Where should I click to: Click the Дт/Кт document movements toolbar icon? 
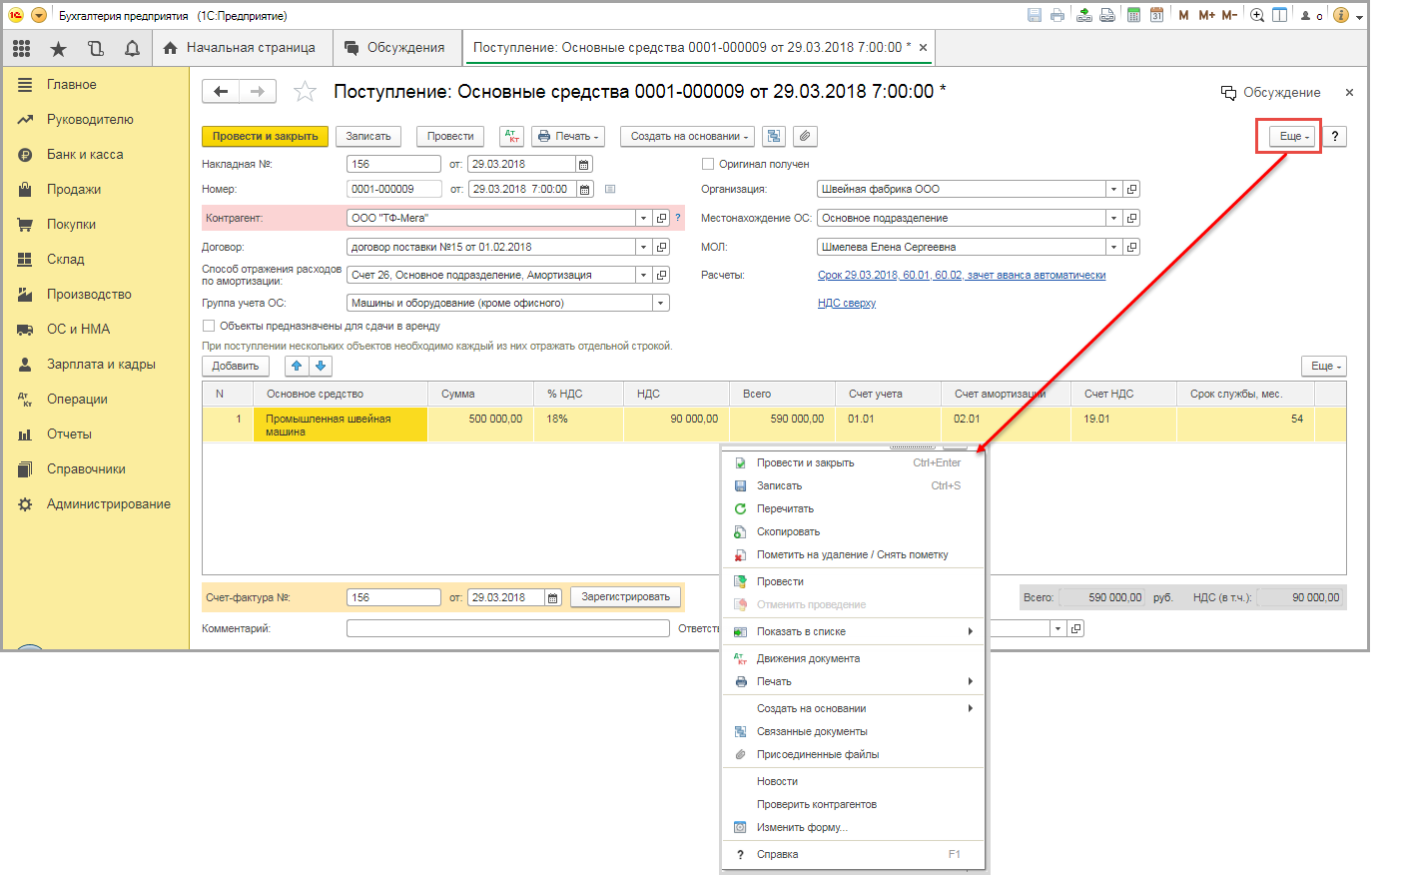511,136
